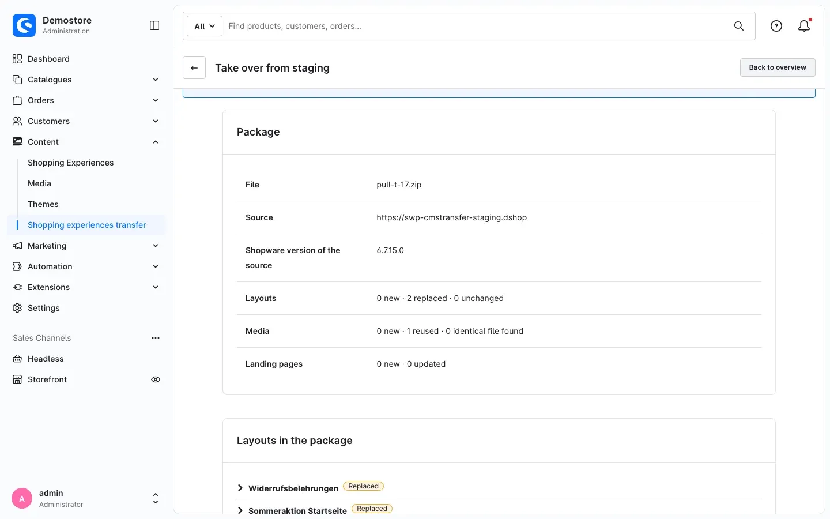Collapse the sidebar with the panel icon

[154, 25]
